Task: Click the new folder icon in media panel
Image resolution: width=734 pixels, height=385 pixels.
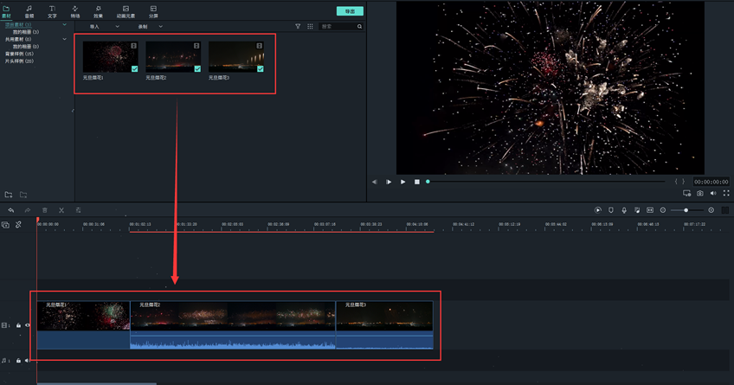Action: point(9,196)
